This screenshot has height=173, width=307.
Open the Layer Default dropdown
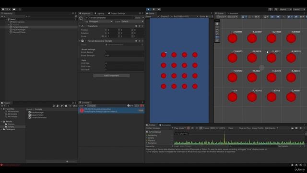(132, 21)
